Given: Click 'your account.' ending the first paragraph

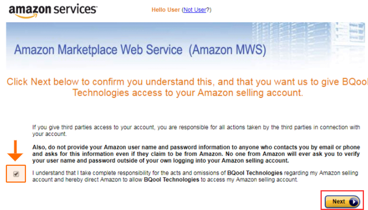Looking at the screenshot, I should tap(49, 134).
